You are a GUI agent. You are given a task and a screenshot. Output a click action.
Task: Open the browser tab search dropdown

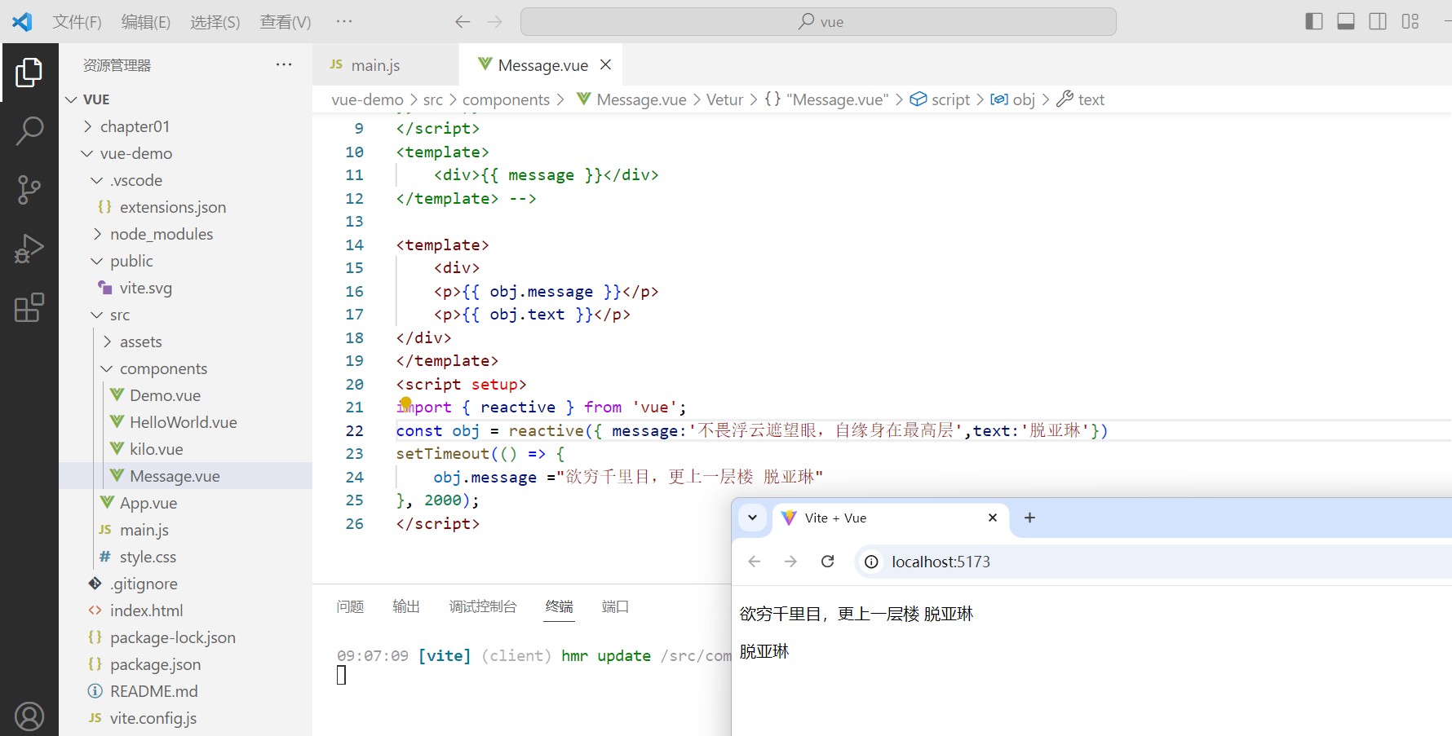click(753, 518)
